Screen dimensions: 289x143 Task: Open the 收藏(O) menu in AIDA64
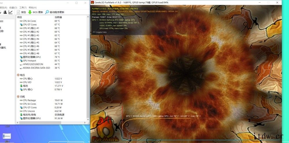click(x=13, y=7)
